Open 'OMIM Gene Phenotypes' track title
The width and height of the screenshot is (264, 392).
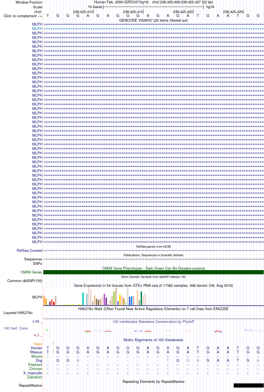(x=153, y=268)
